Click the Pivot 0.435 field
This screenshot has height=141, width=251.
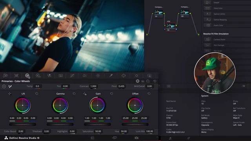(x=121, y=86)
